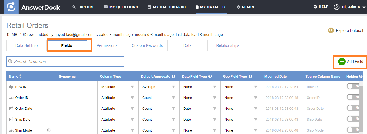Viewport: 367px width, 134px height.
Task: Click the Order Date field name
Action: pos(24,109)
